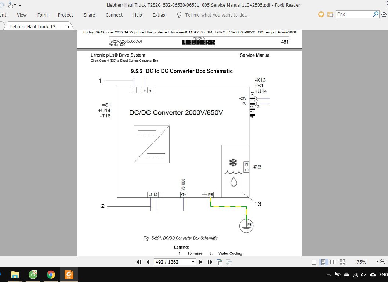
Task: Open the zoom level dropdown arrow
Action: pyautogui.click(x=377, y=262)
